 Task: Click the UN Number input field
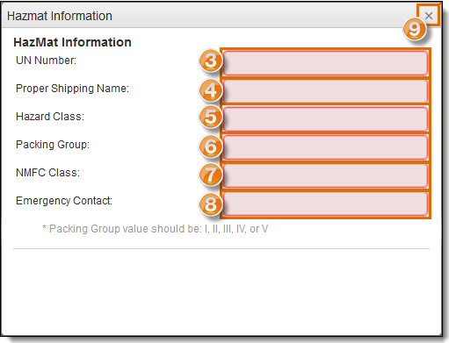(325, 63)
